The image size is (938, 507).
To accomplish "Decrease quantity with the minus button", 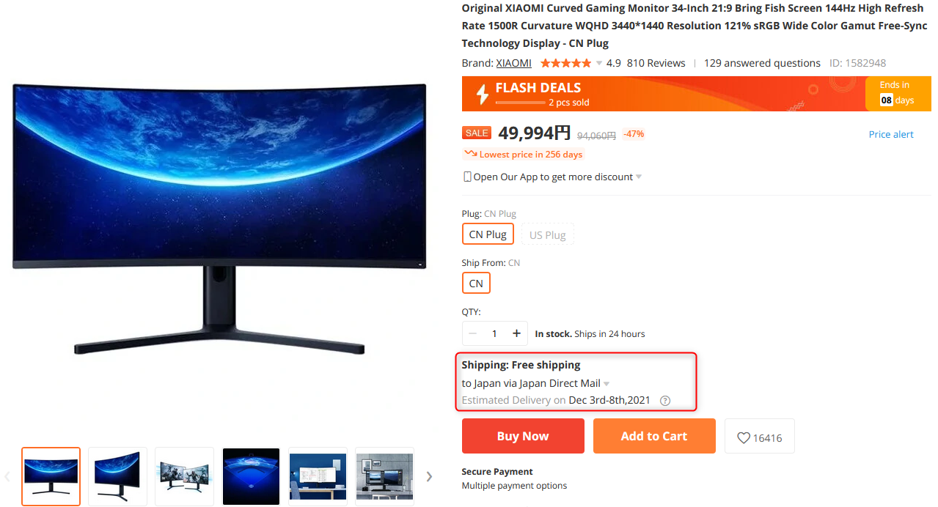I will (x=472, y=333).
